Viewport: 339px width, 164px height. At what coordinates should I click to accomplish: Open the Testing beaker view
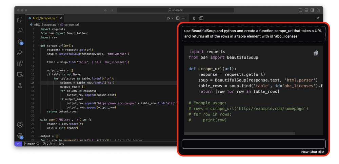pos(20,85)
